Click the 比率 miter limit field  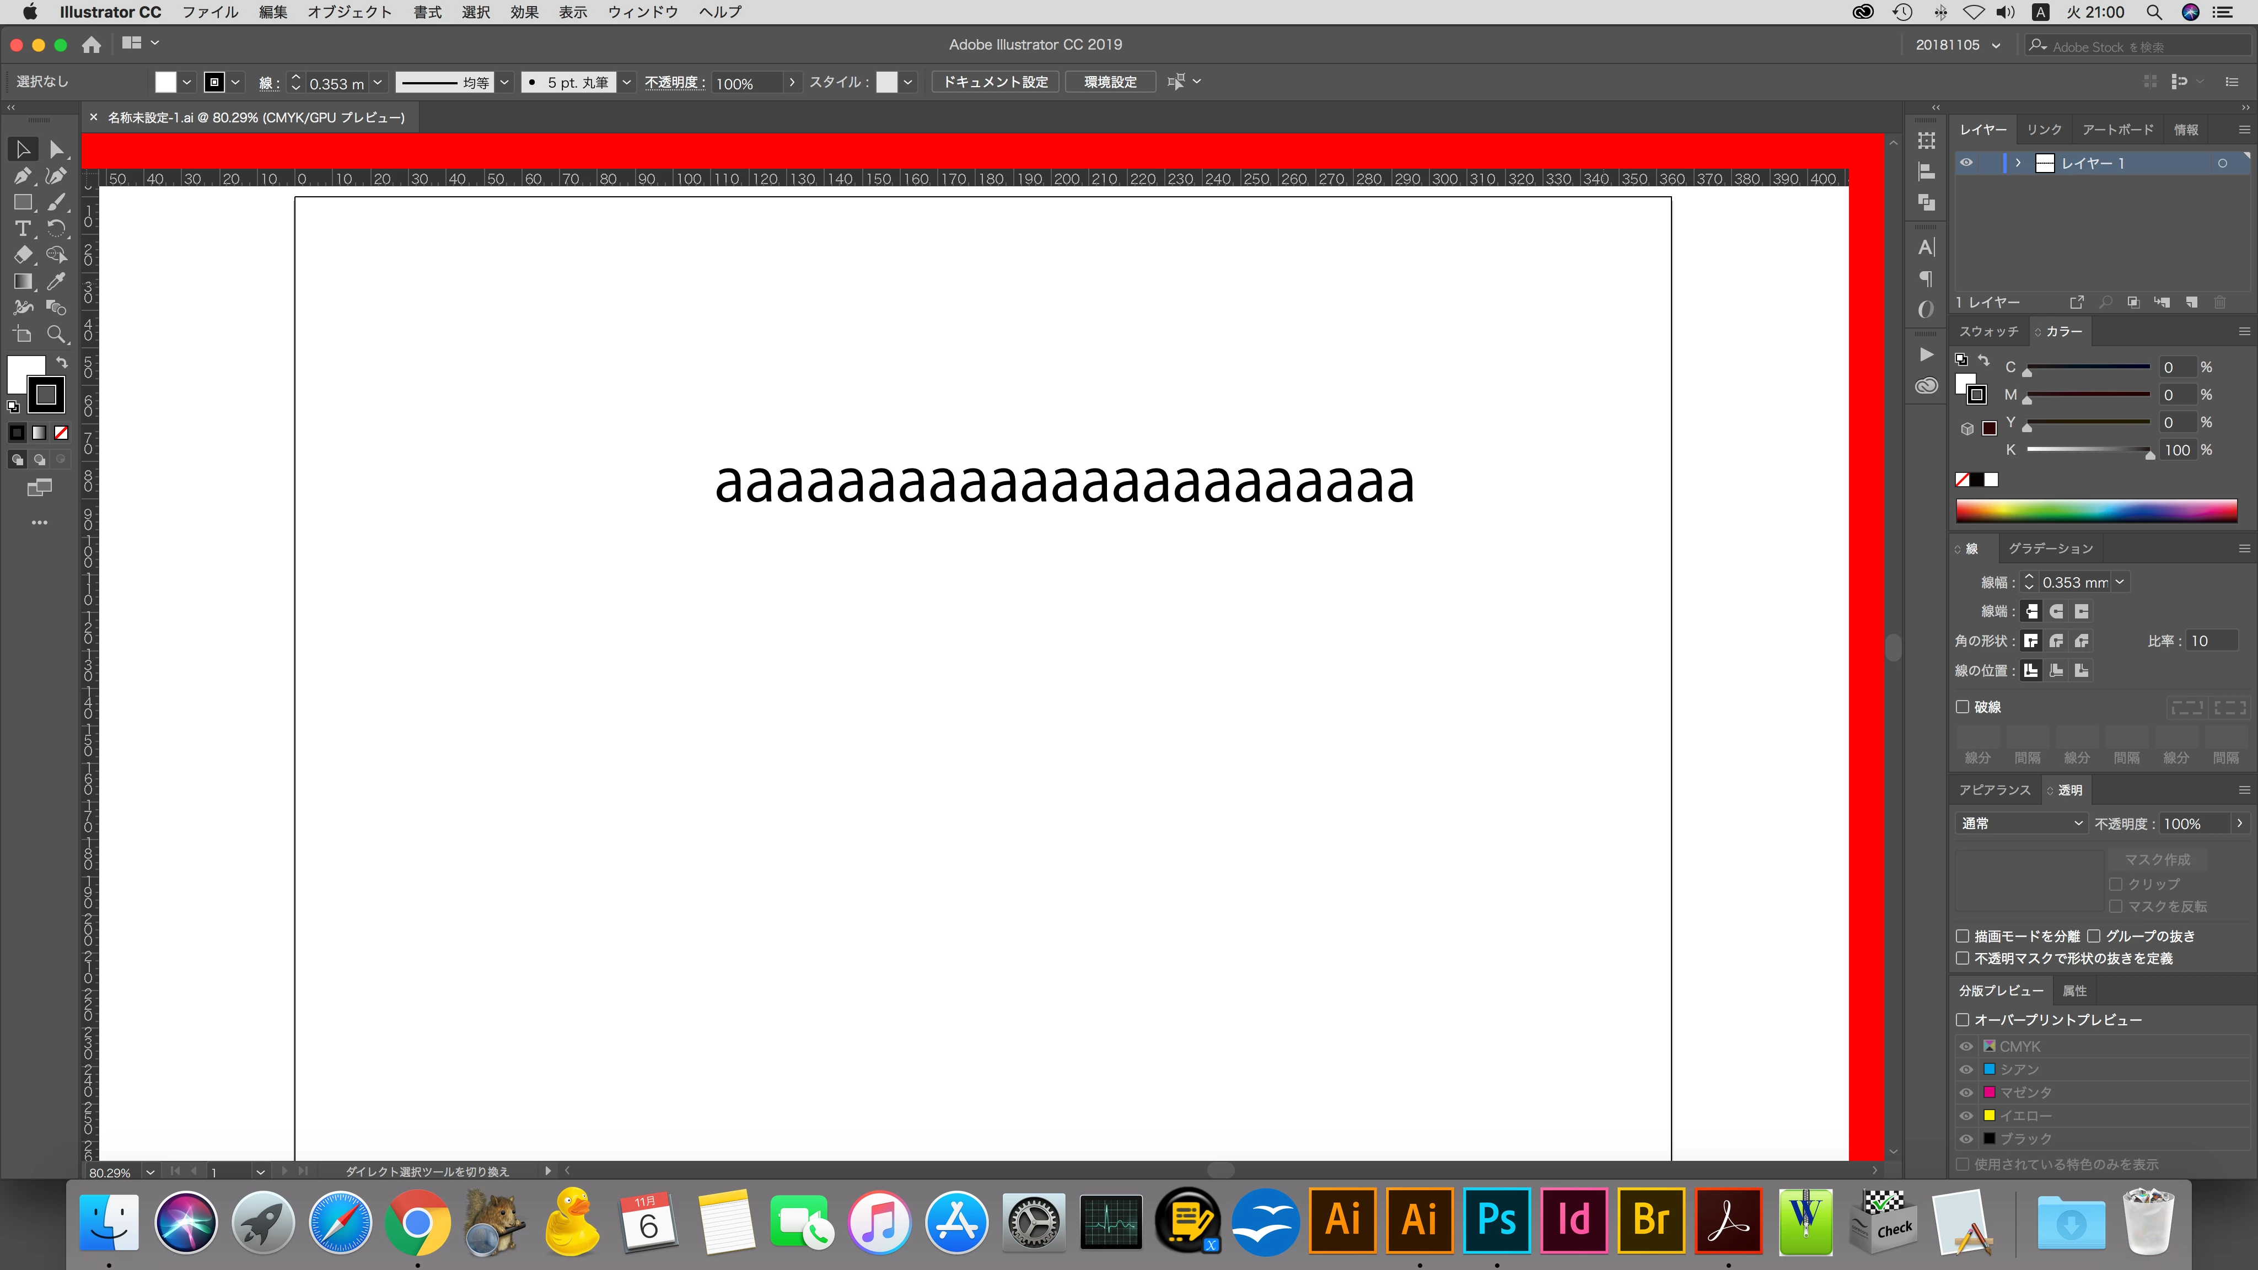tap(2210, 641)
